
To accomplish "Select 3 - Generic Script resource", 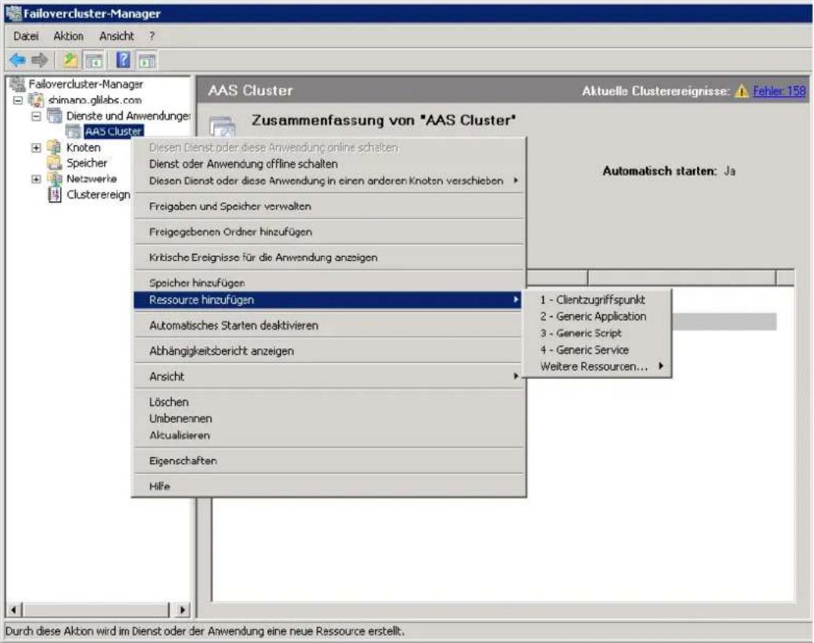I will (x=597, y=333).
